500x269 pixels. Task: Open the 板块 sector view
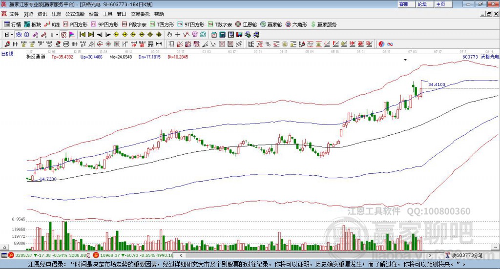33,24
